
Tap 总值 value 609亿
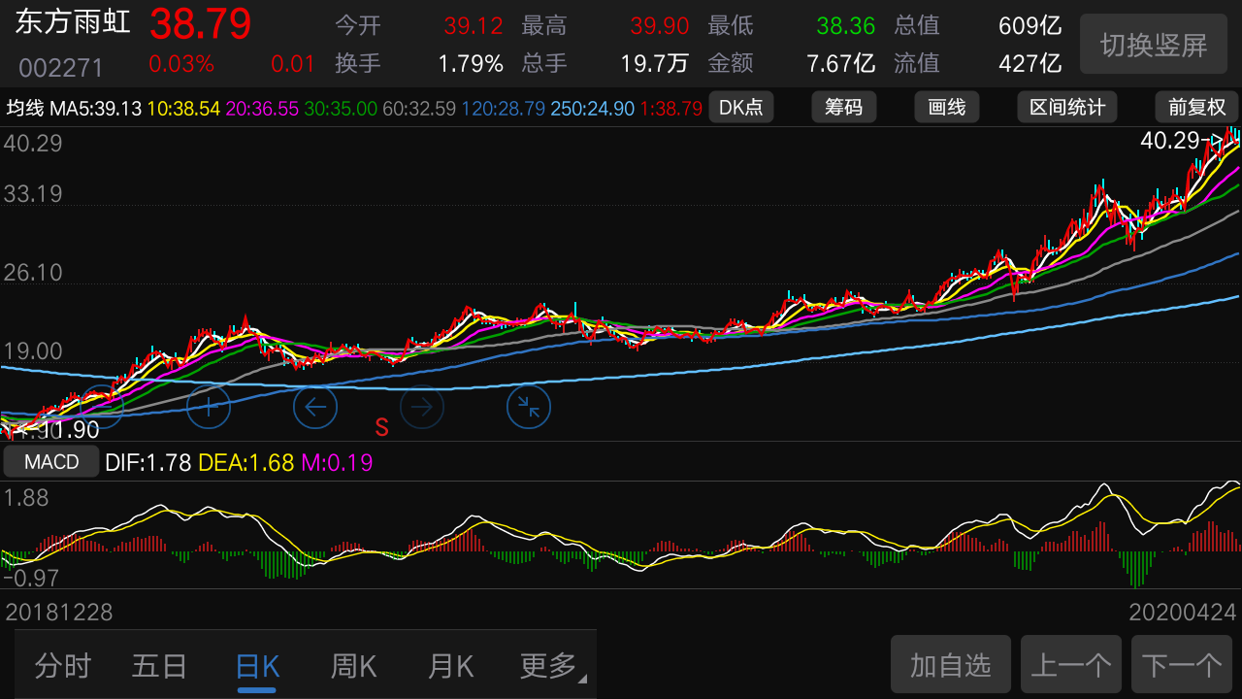pos(1030,26)
